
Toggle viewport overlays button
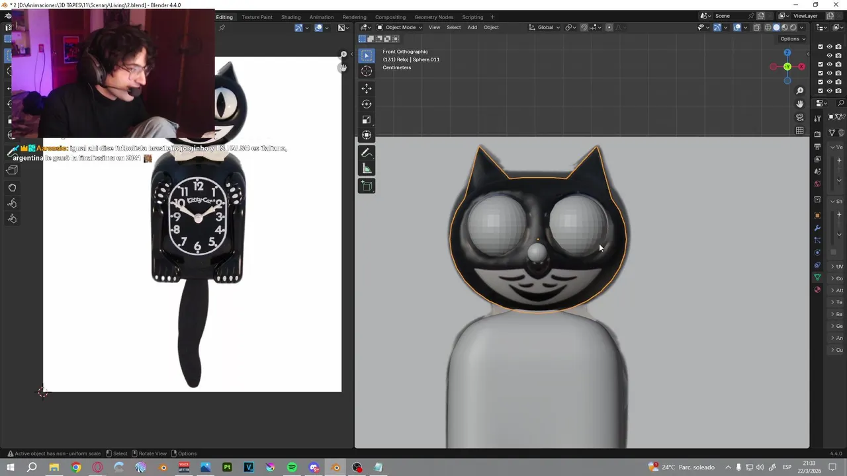coord(737,27)
